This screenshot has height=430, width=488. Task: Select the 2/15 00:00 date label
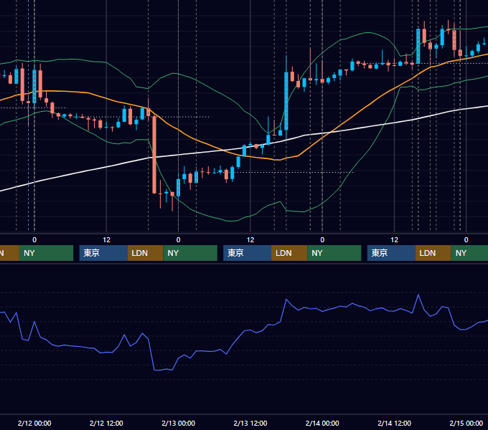pos(466,423)
